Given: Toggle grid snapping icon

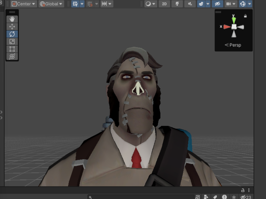Looking at the screenshot, I should coord(90,4).
